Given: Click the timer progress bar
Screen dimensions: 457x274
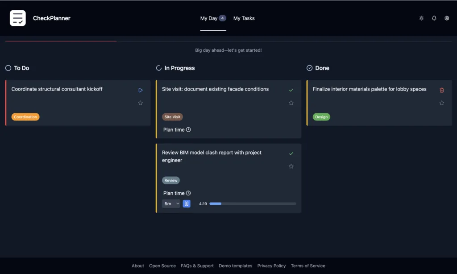Looking at the screenshot, I should pos(253,204).
